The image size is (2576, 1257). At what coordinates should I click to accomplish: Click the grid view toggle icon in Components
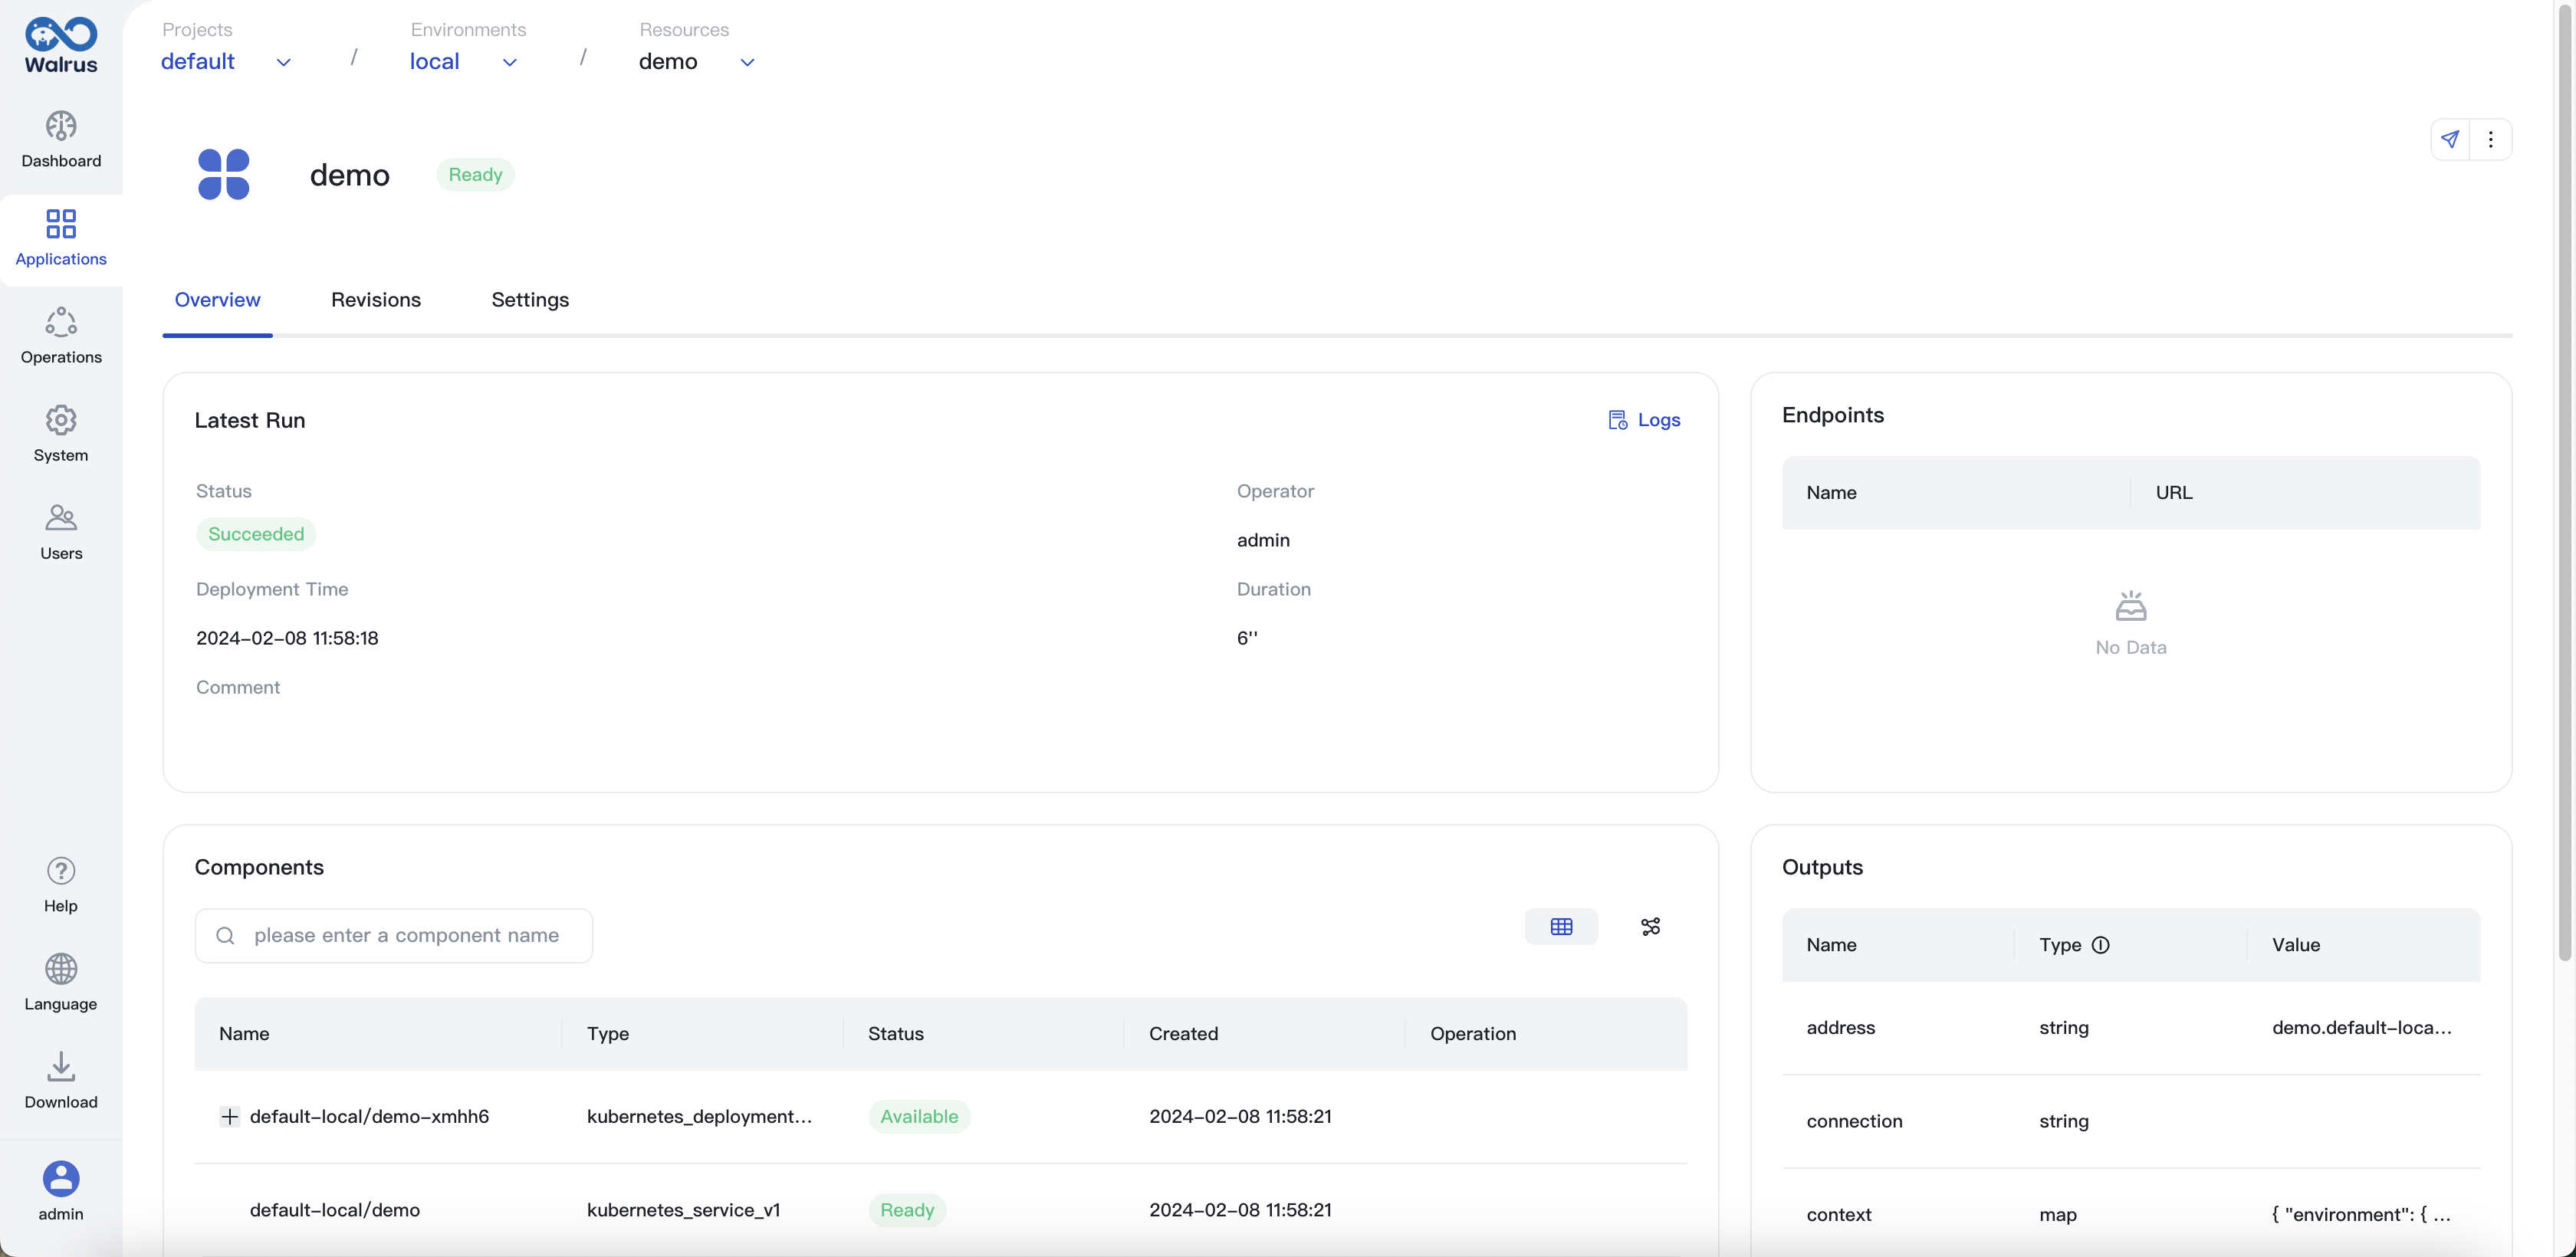[1561, 925]
